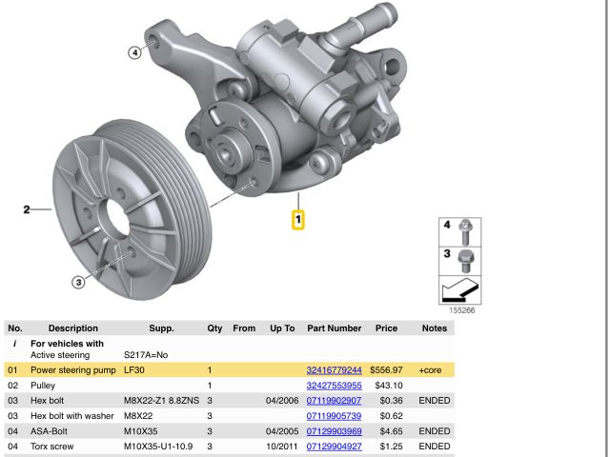Click part number link 32416779244
This screenshot has width=610, height=457.
[x=334, y=369]
